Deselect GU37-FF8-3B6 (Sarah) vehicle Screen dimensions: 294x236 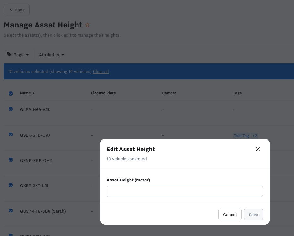pos(11,210)
